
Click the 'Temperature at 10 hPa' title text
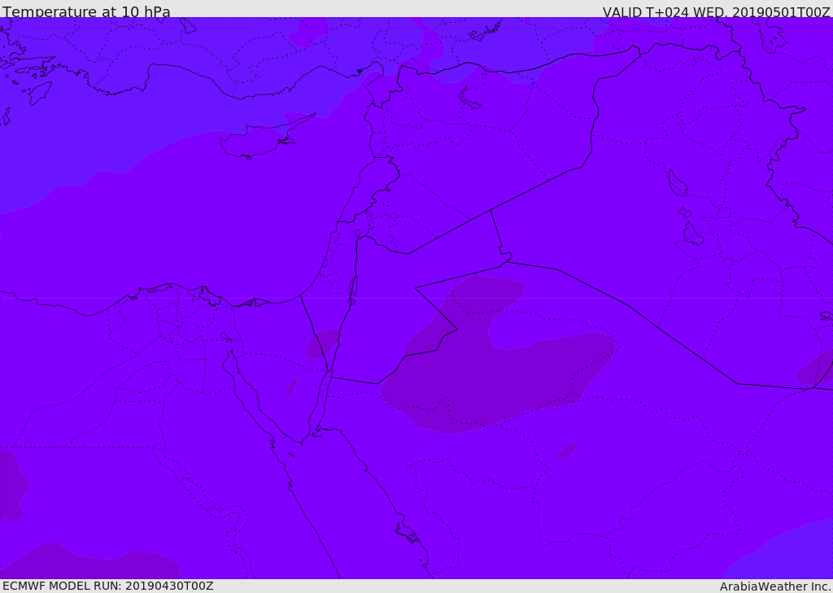tap(86, 11)
